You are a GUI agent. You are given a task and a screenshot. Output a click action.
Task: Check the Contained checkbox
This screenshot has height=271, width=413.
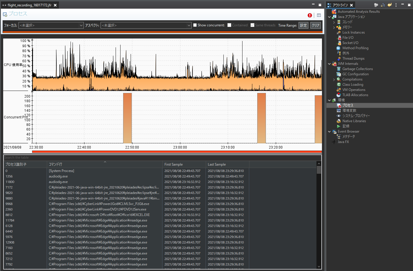(229, 25)
